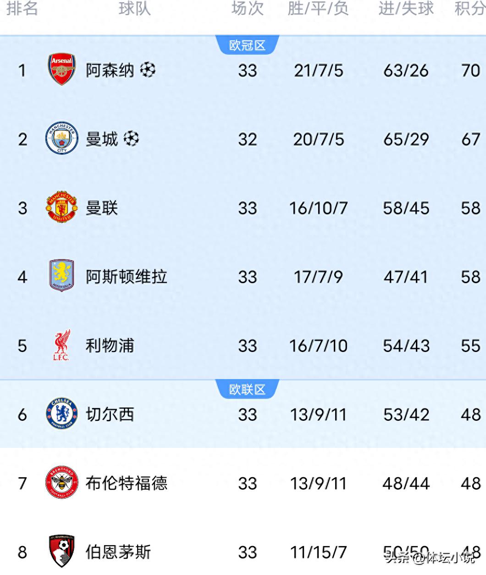
Task: Open the 切尔西 team name link
Action: (110, 414)
